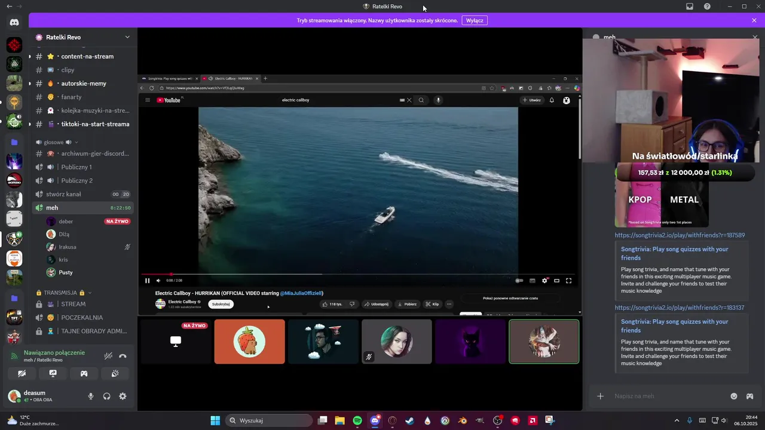The image size is (765, 430).
Task: Open the kolejka-muzyki-na-stre... channel
Action: [82, 110]
